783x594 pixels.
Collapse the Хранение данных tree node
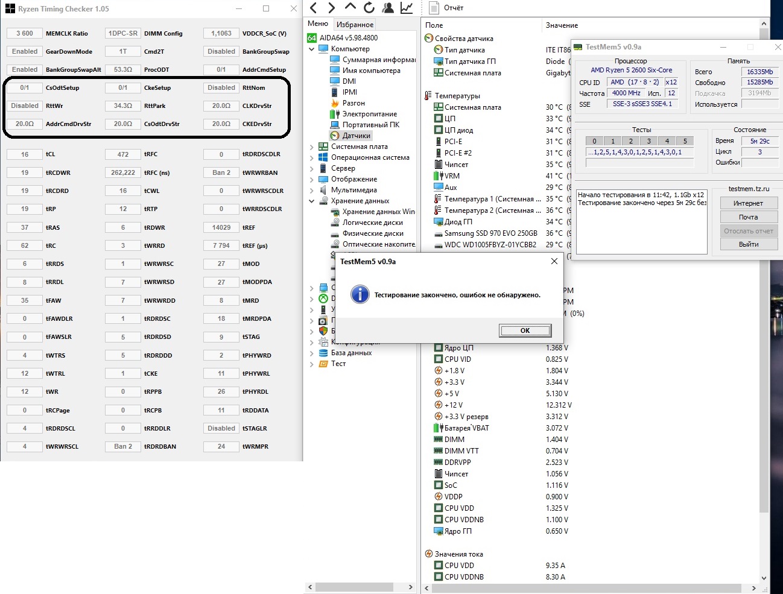pos(312,201)
